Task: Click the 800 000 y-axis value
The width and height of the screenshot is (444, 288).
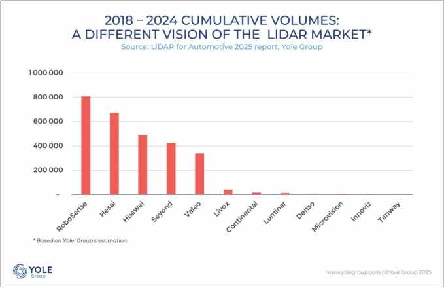Action: (x=48, y=98)
